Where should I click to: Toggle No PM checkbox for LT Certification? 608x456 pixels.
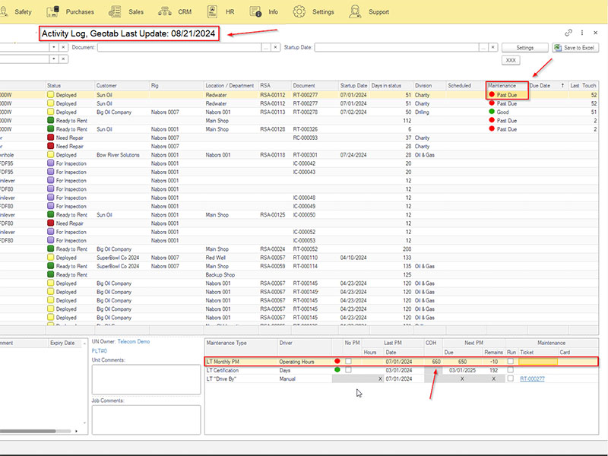(349, 370)
